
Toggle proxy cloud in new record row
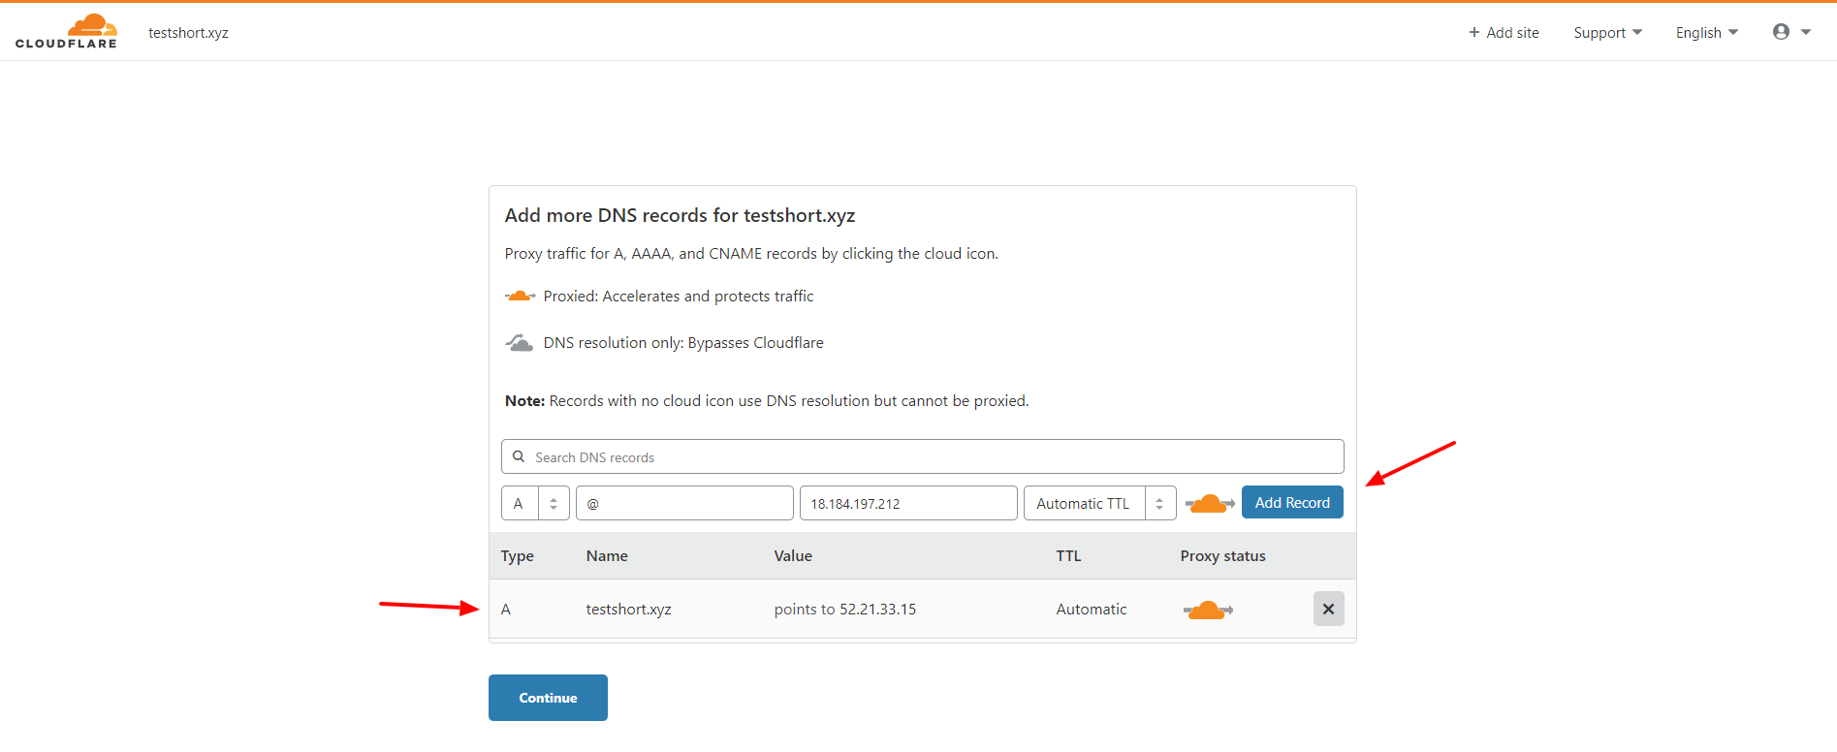pos(1209,503)
